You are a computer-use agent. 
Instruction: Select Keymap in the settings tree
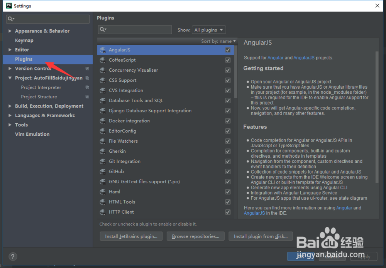coord(24,40)
